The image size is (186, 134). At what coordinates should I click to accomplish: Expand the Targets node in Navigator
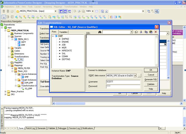[9, 48]
